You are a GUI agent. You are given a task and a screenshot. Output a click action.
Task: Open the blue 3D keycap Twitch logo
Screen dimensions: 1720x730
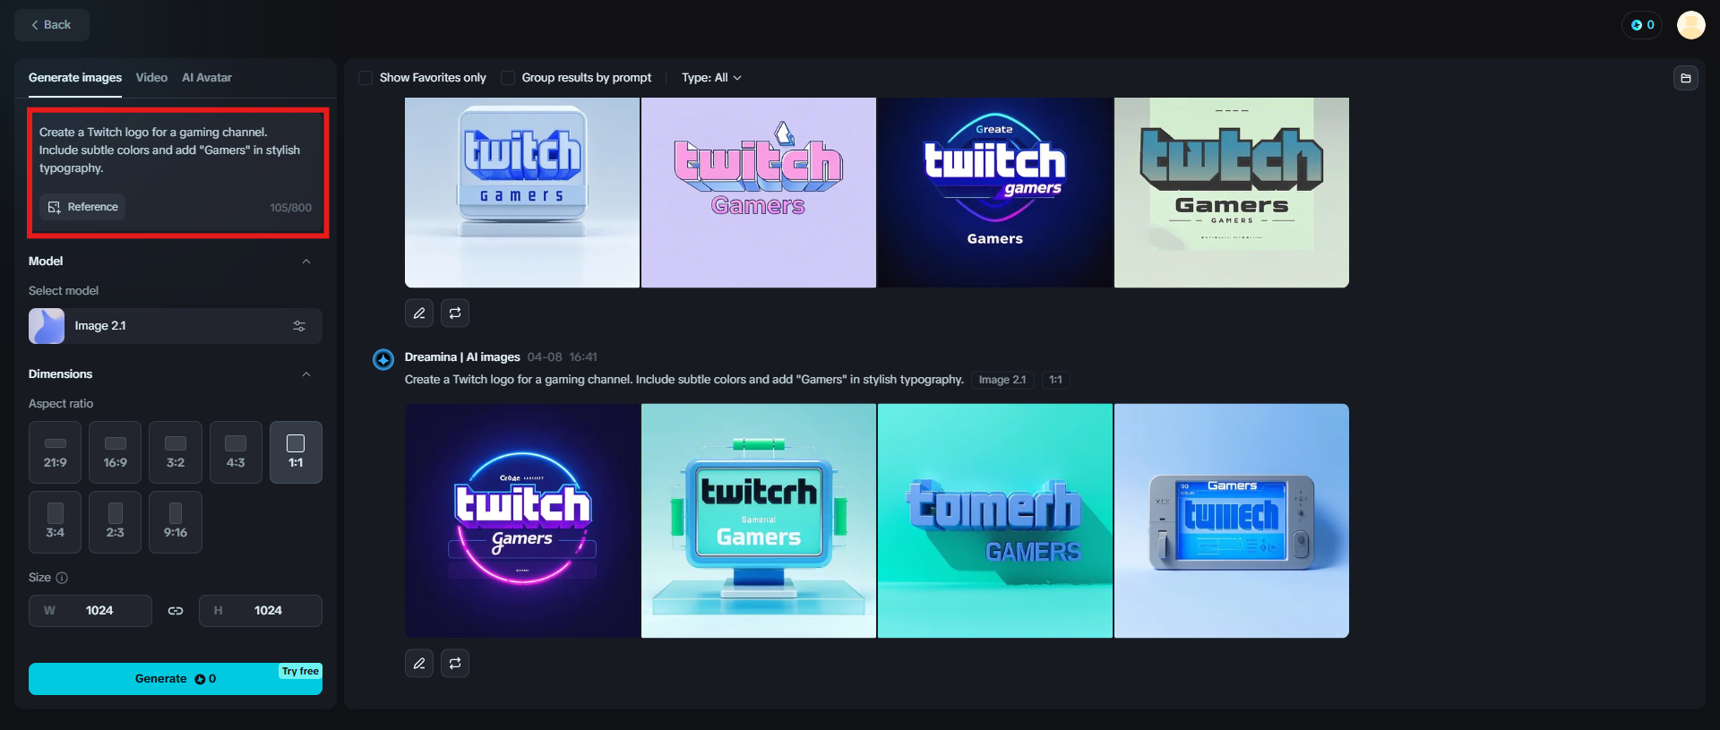click(x=522, y=193)
